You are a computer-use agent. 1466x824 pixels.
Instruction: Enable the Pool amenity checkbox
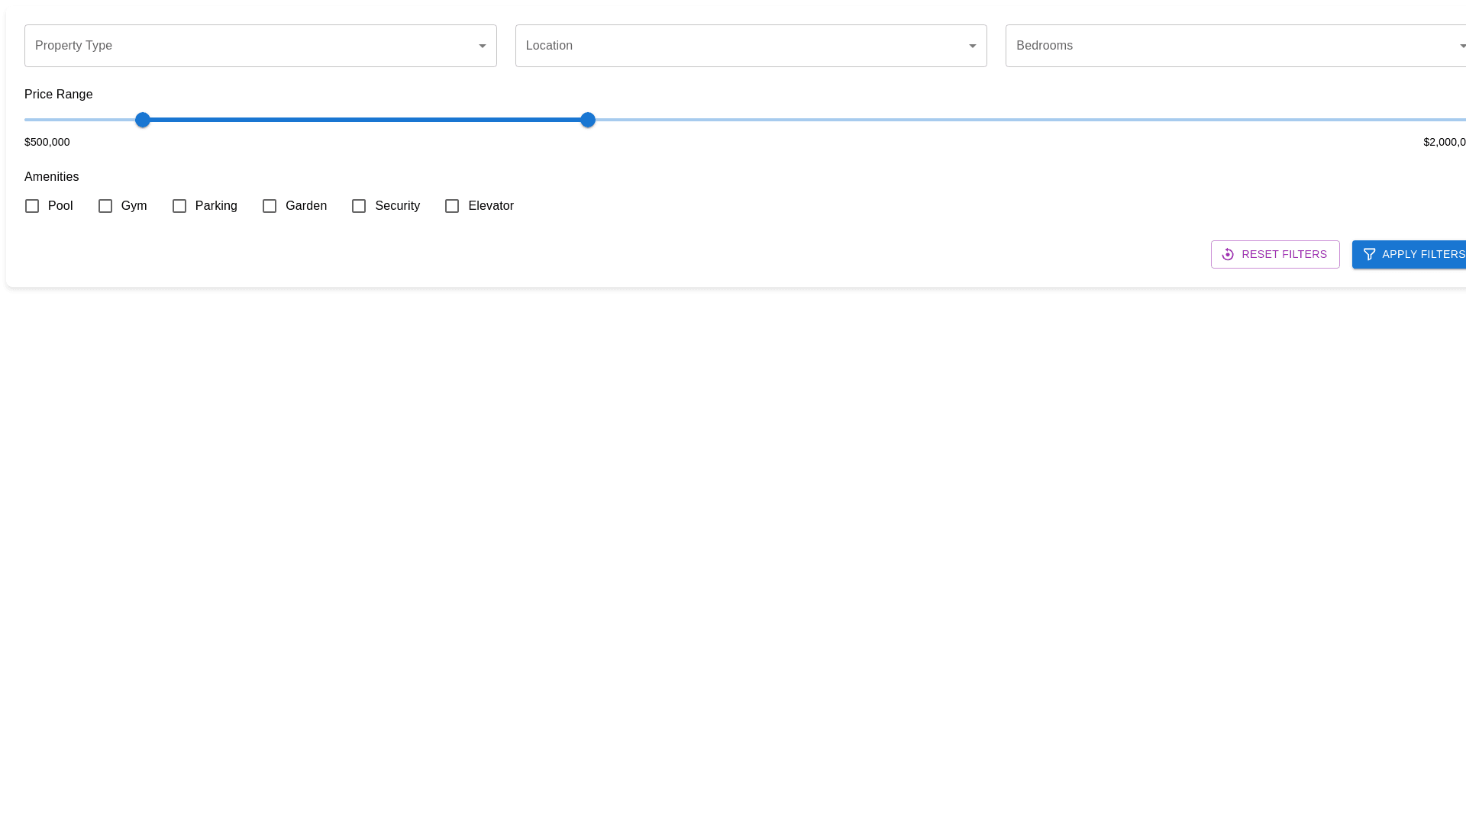point(32,206)
